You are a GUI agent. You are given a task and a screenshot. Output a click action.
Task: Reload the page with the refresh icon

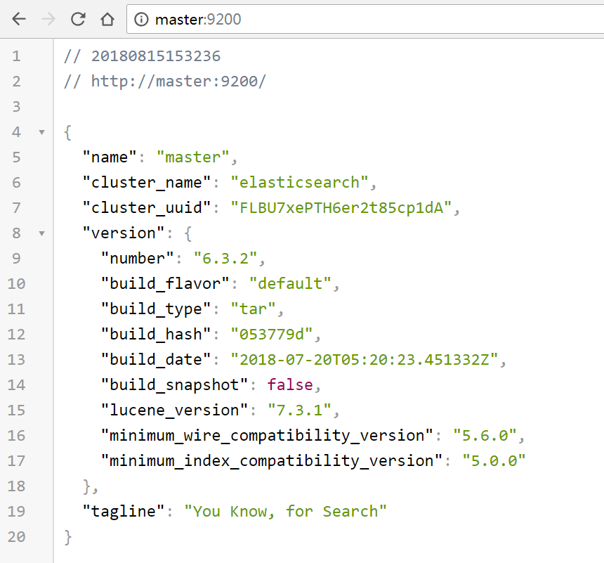[78, 19]
